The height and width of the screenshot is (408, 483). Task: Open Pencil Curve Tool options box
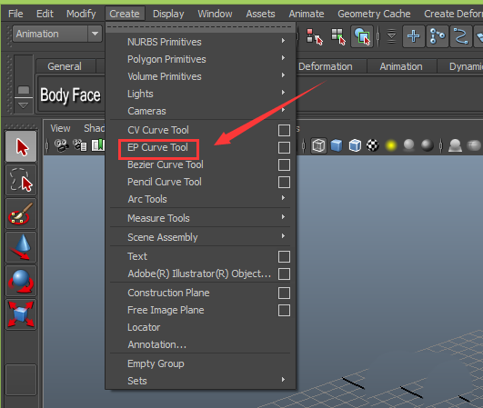pyautogui.click(x=284, y=182)
